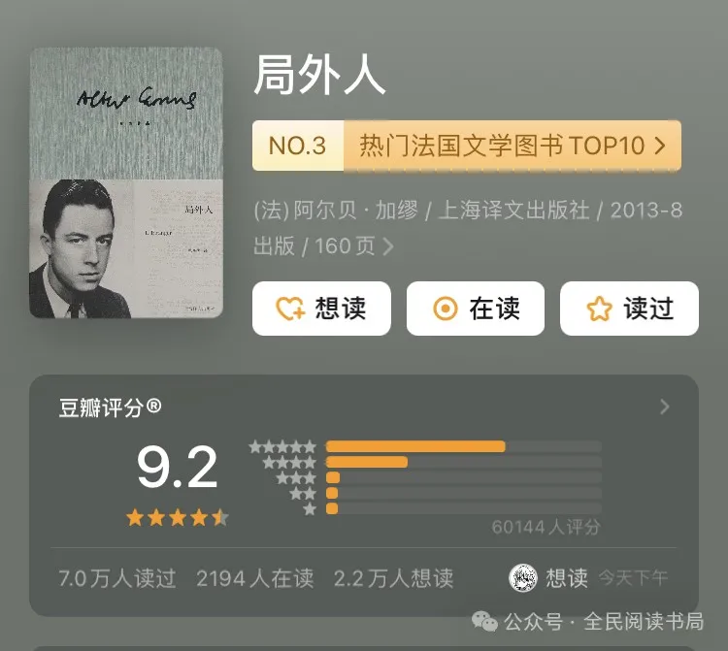Open the 7.0万人读过 readers list
The height and width of the screenshot is (651, 728).
point(117,578)
